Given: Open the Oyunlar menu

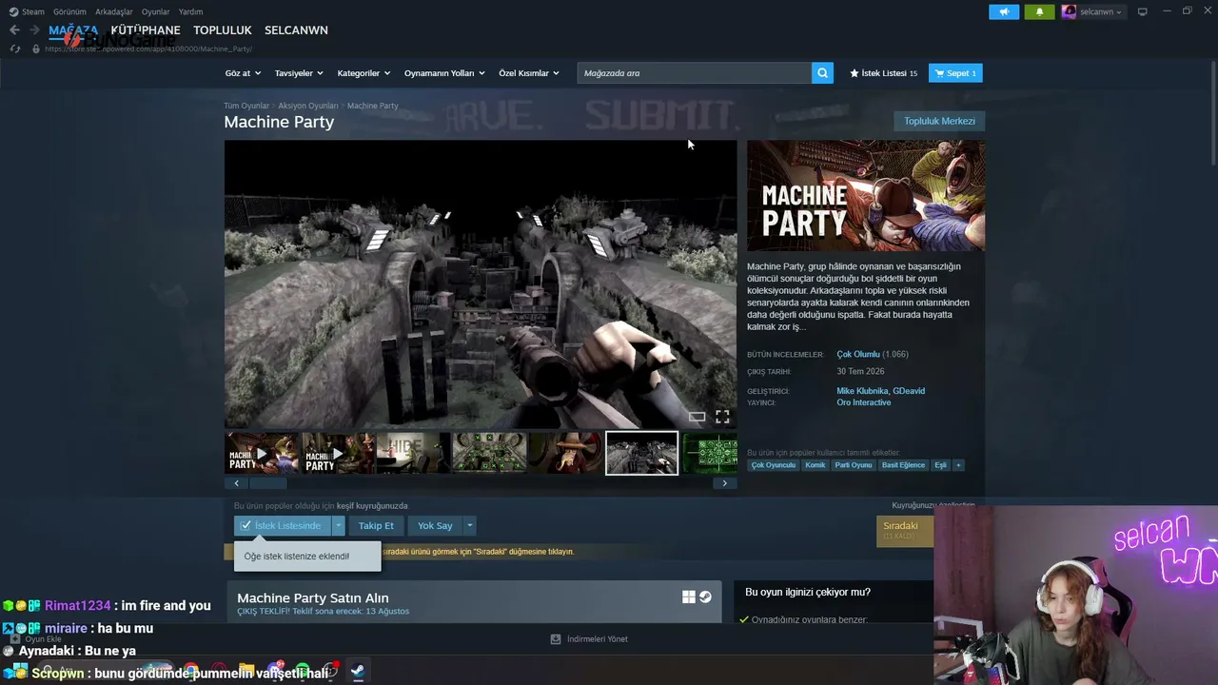Looking at the screenshot, I should point(156,11).
